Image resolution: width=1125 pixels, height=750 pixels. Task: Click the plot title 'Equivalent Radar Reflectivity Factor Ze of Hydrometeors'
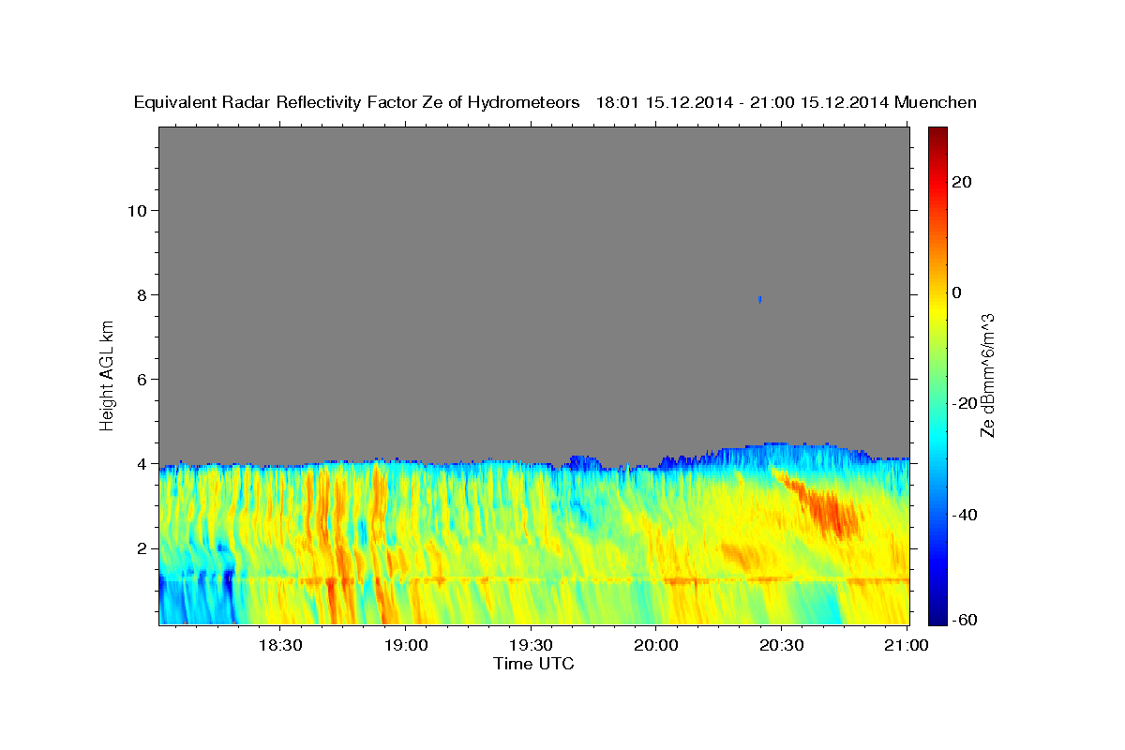tap(357, 102)
